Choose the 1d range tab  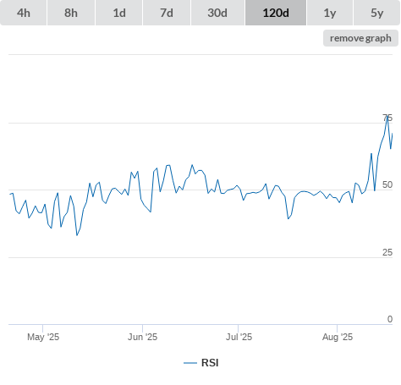pyautogui.click(x=119, y=13)
